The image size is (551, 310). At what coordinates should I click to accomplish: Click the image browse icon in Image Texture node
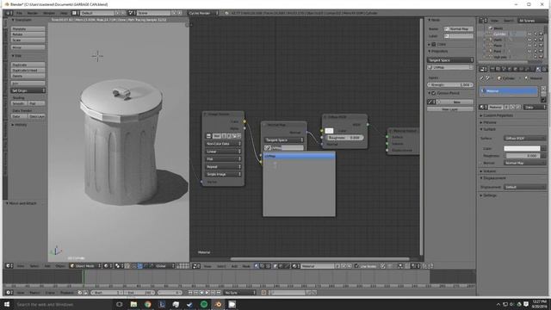pyautogui.click(x=208, y=136)
